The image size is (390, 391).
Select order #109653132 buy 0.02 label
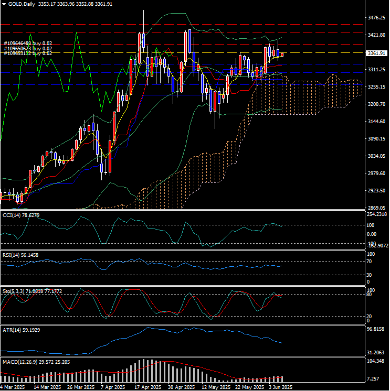click(x=28, y=53)
